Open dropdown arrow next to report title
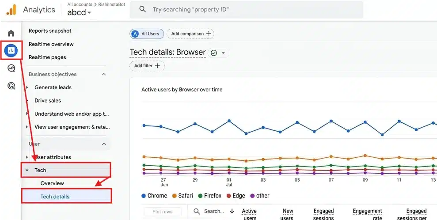Screen dimensions: 437x220 (223, 53)
